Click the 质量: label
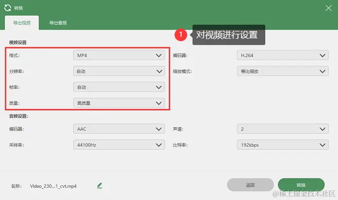The height and width of the screenshot is (200, 338). (x=14, y=103)
